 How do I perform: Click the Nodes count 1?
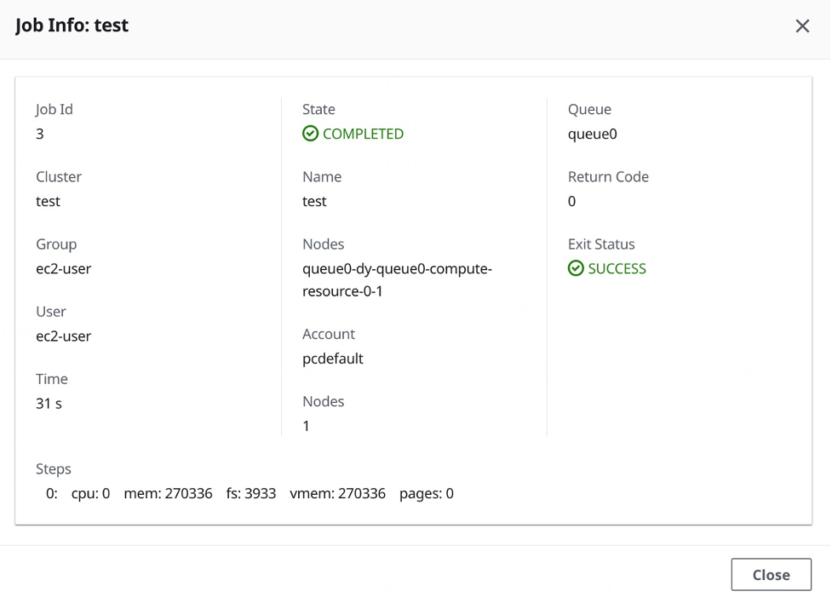[x=307, y=426]
